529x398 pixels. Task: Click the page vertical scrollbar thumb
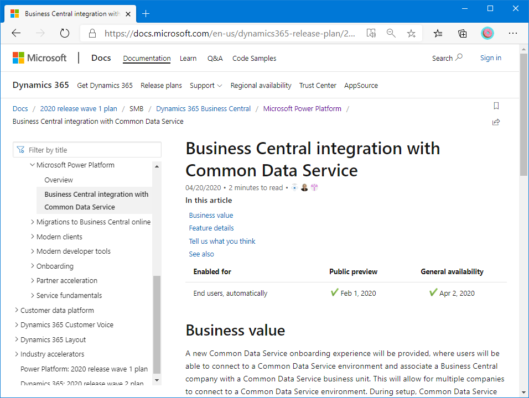tap(523, 114)
